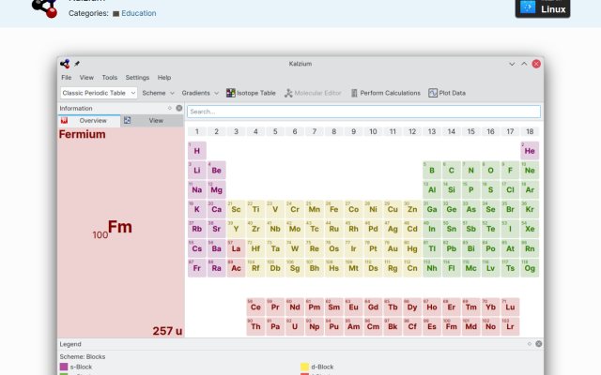Float the Legend panel
Image resolution: width=601 pixels, height=375 pixels.
[x=530, y=344]
